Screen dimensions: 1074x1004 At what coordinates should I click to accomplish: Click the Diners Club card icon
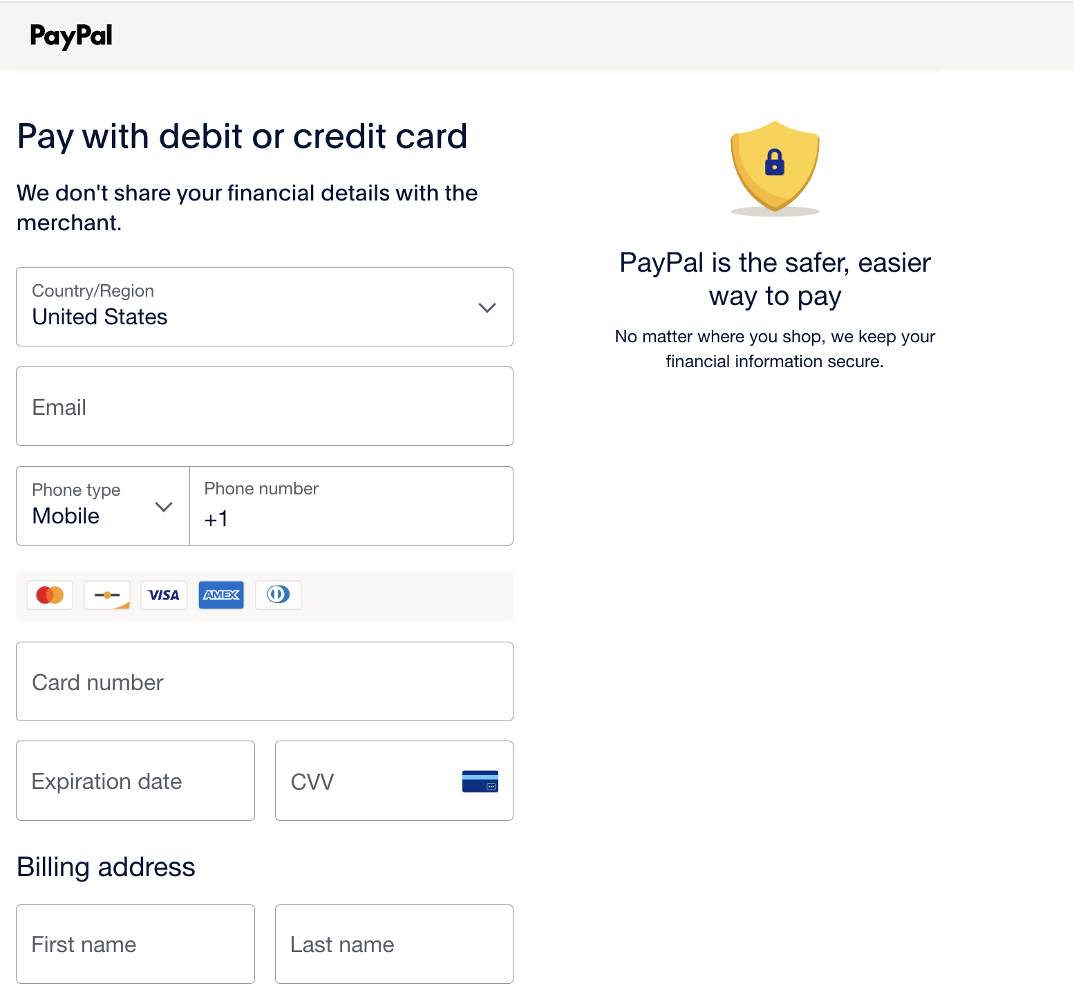(x=279, y=595)
